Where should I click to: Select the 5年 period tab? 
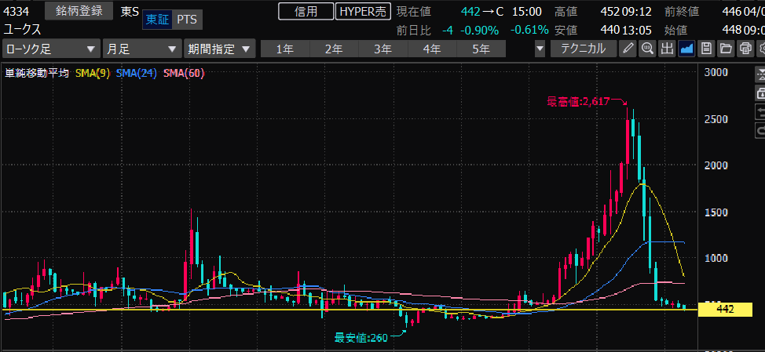click(x=481, y=49)
